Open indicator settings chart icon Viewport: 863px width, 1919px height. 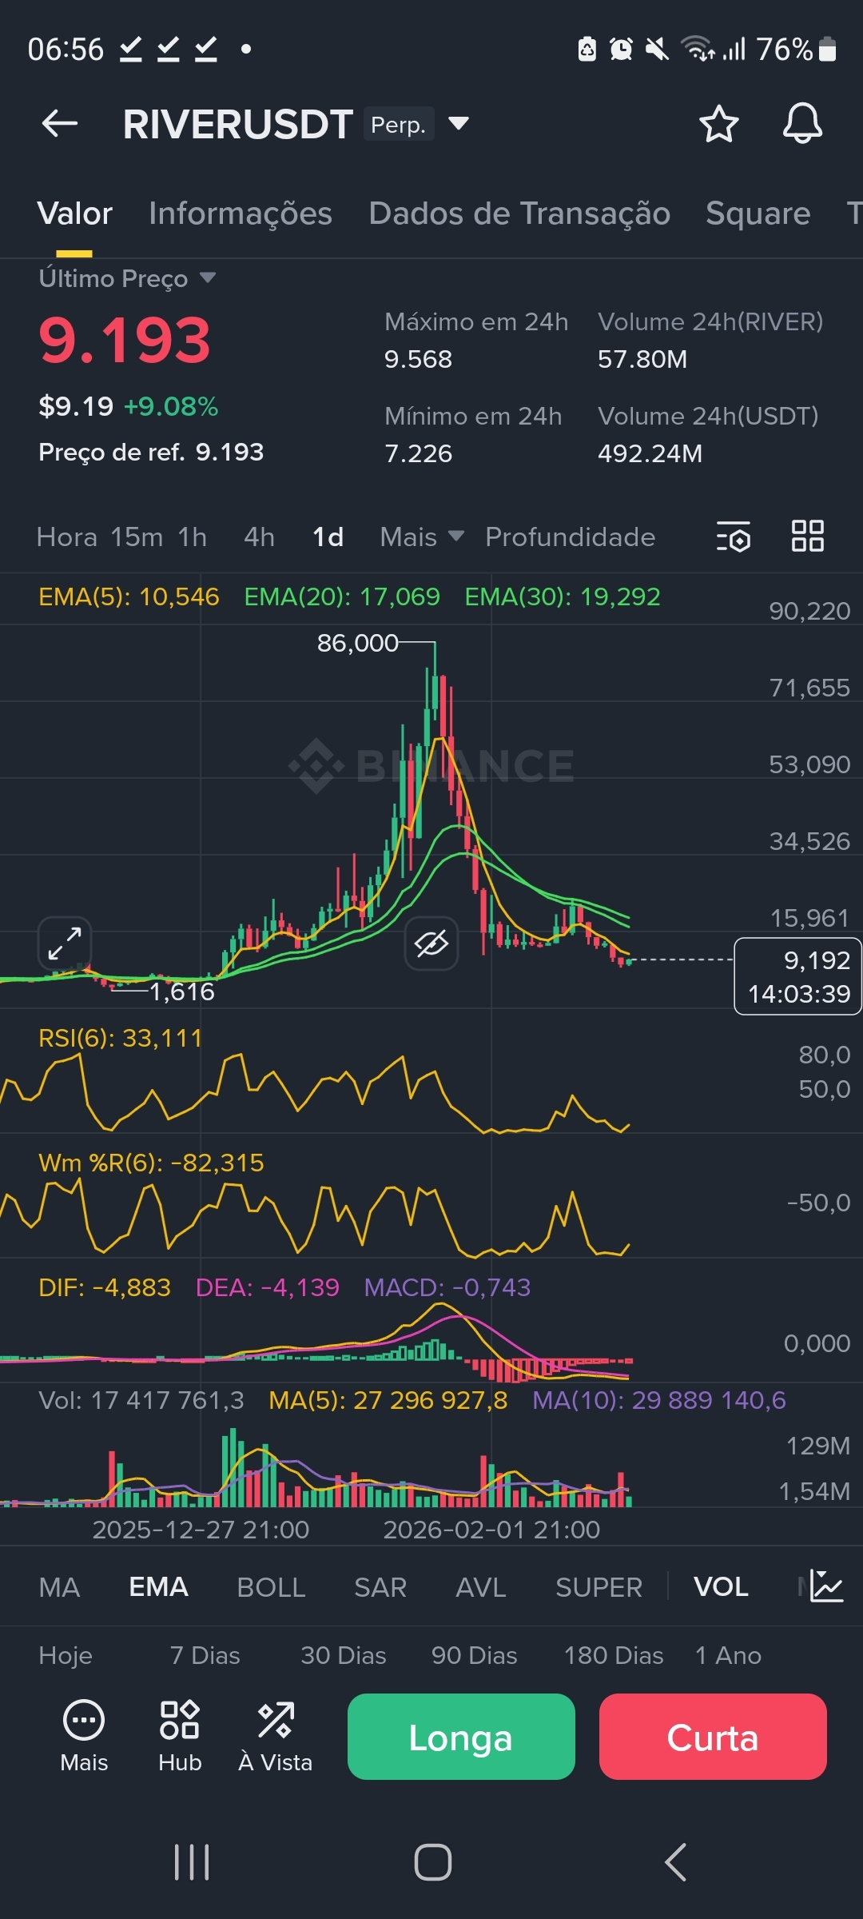pyautogui.click(x=825, y=1586)
